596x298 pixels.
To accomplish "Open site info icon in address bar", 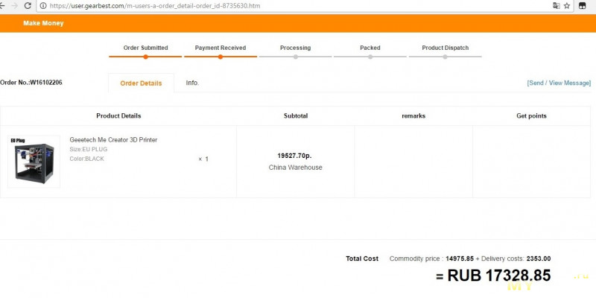I will click(43, 6).
